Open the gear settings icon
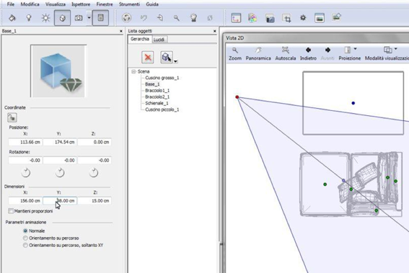409x273 pixels. coord(303,18)
